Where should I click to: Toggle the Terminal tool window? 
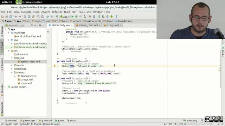(x=11, y=120)
